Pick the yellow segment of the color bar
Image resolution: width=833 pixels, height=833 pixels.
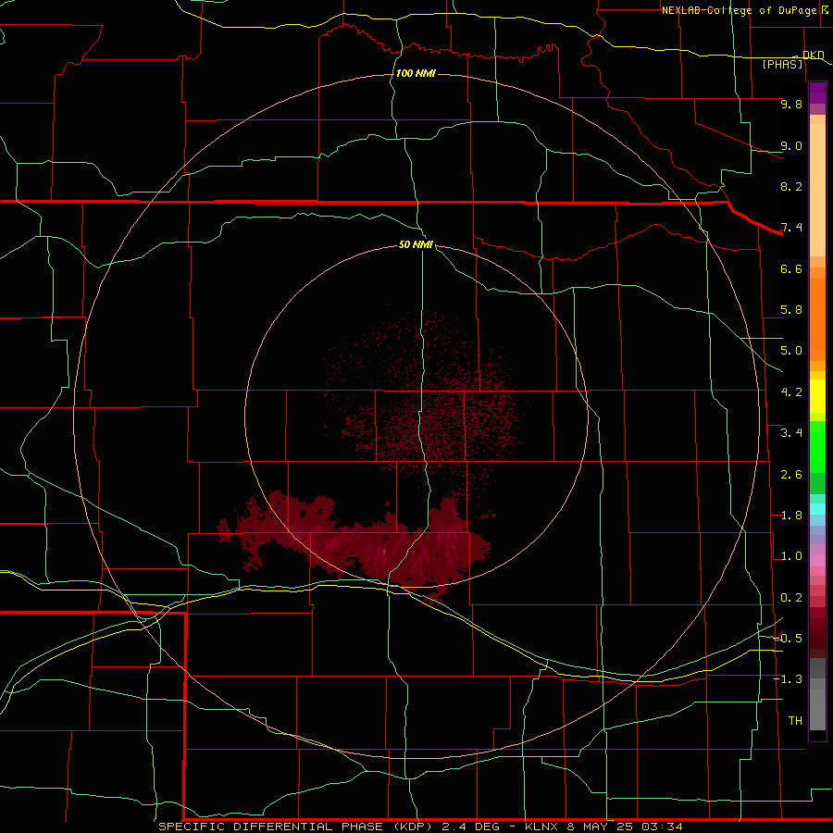pyautogui.click(x=817, y=396)
